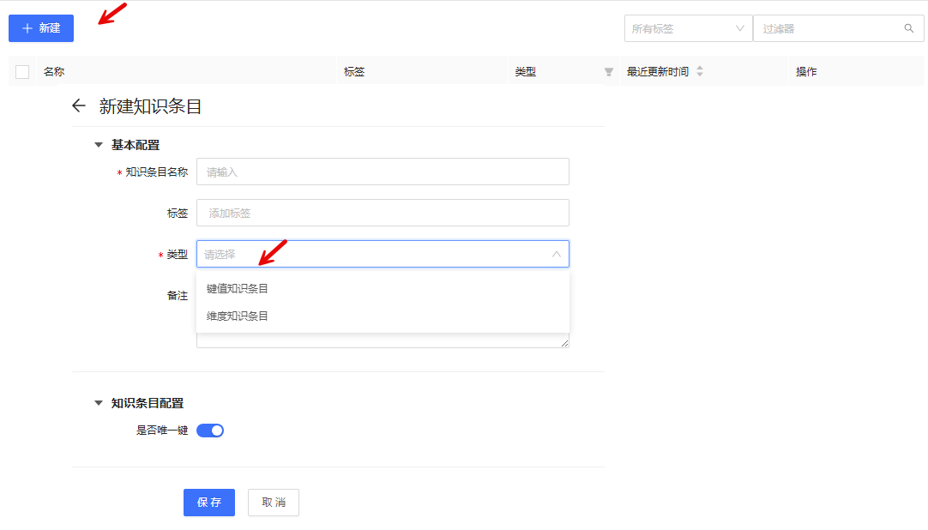Click the 备注 textarea resize handle
The width and height of the screenshot is (928, 530).
(564, 343)
